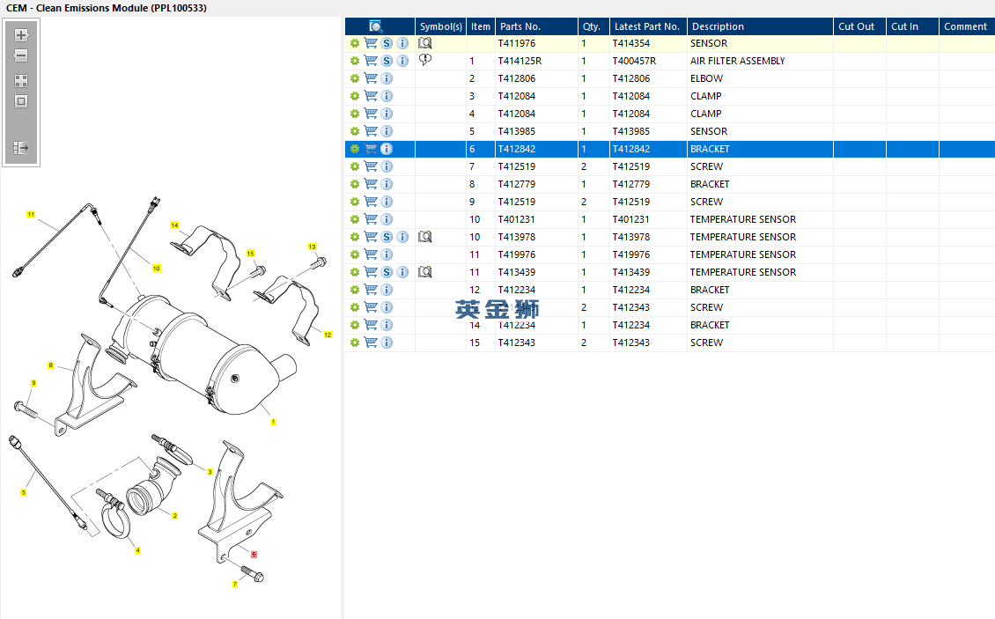Click callout 14 on the upper bracket
Image resolution: width=995 pixels, height=619 pixels.
click(x=174, y=225)
